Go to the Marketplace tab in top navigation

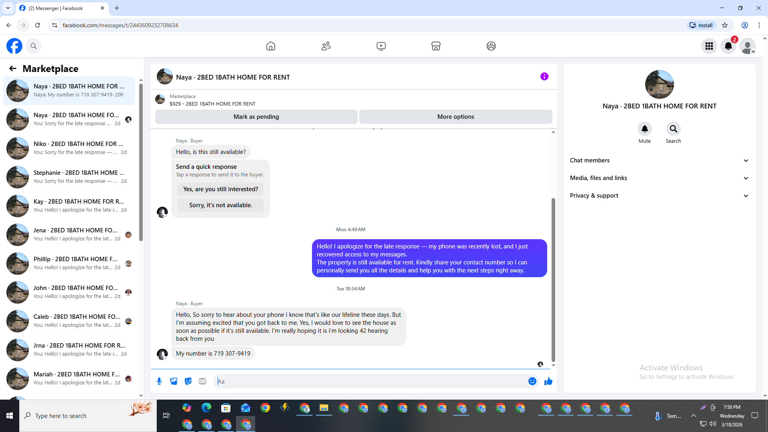click(436, 46)
